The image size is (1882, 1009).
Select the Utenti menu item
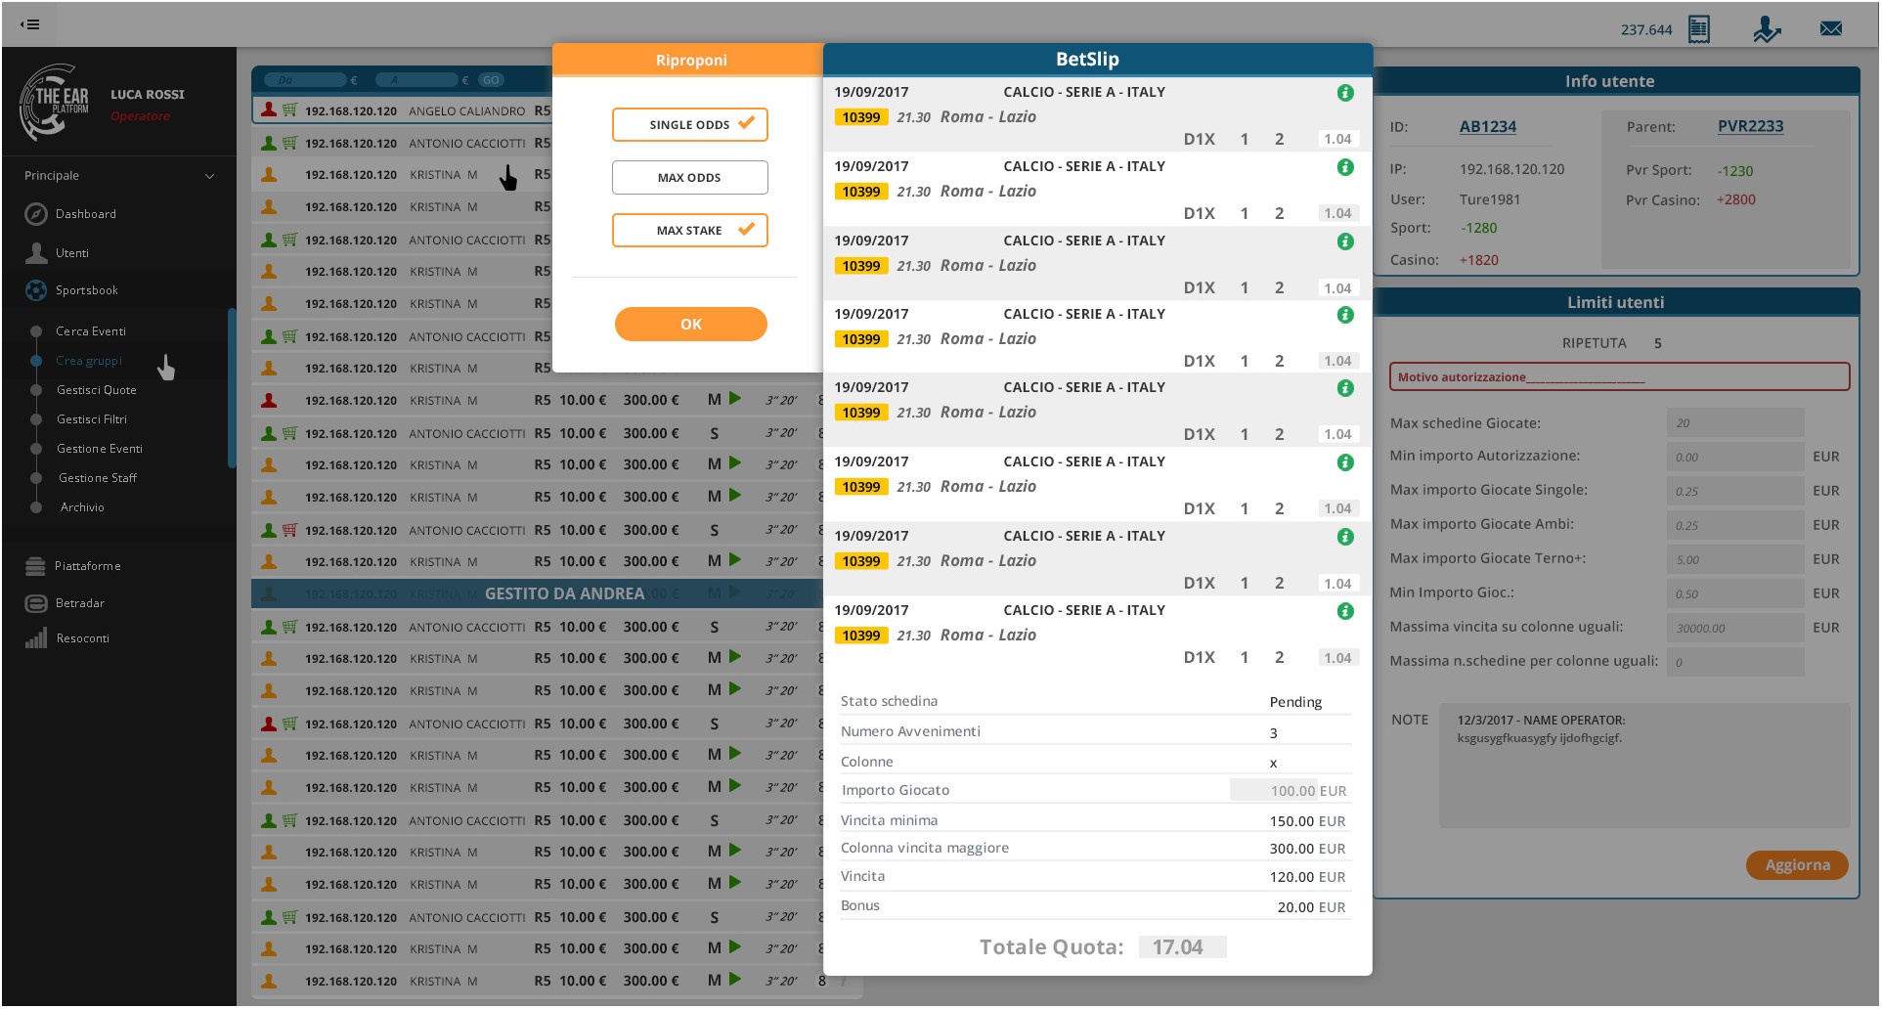(x=72, y=253)
